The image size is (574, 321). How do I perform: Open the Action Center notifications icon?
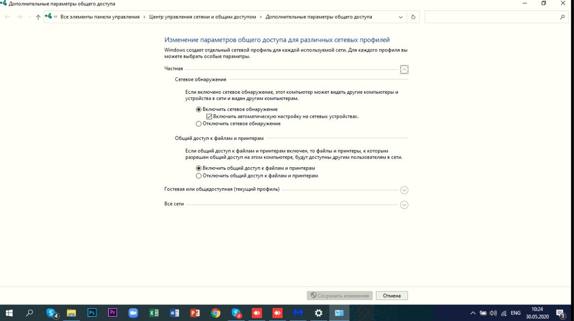[x=561, y=313]
